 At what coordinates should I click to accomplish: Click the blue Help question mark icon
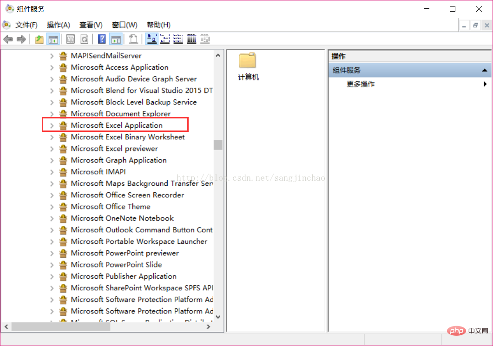coord(102,39)
